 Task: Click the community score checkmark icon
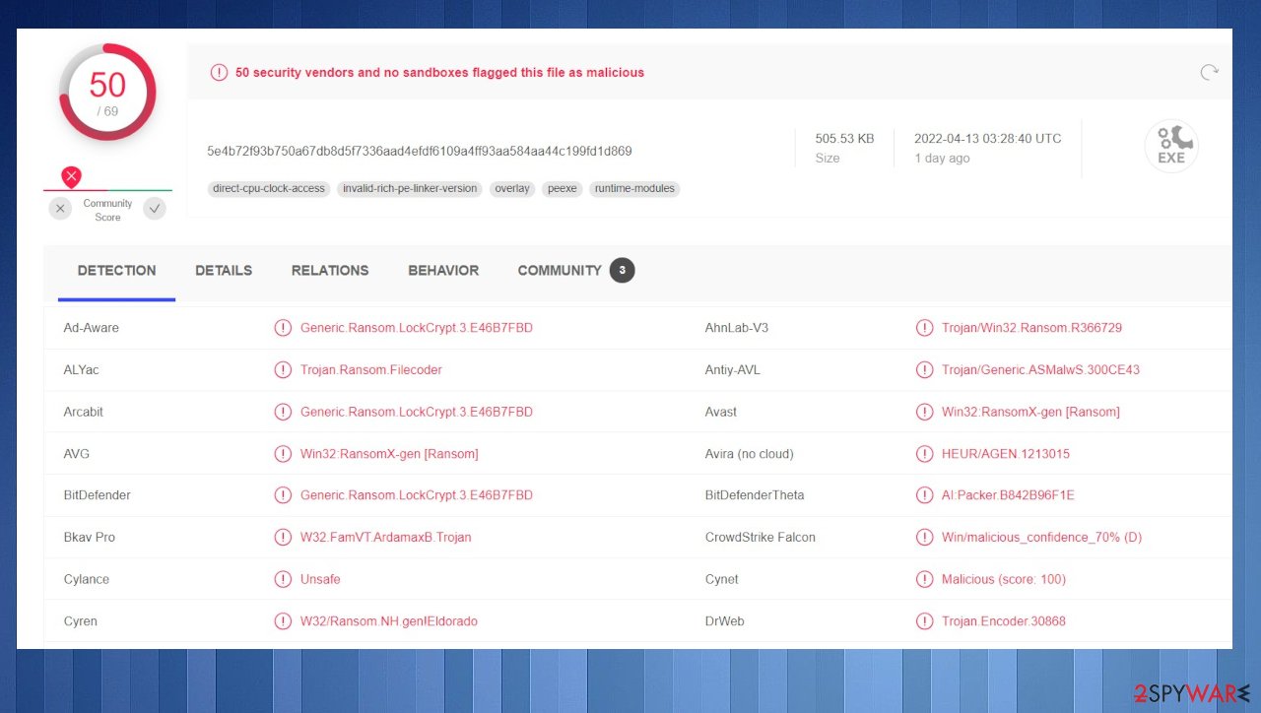[155, 209]
